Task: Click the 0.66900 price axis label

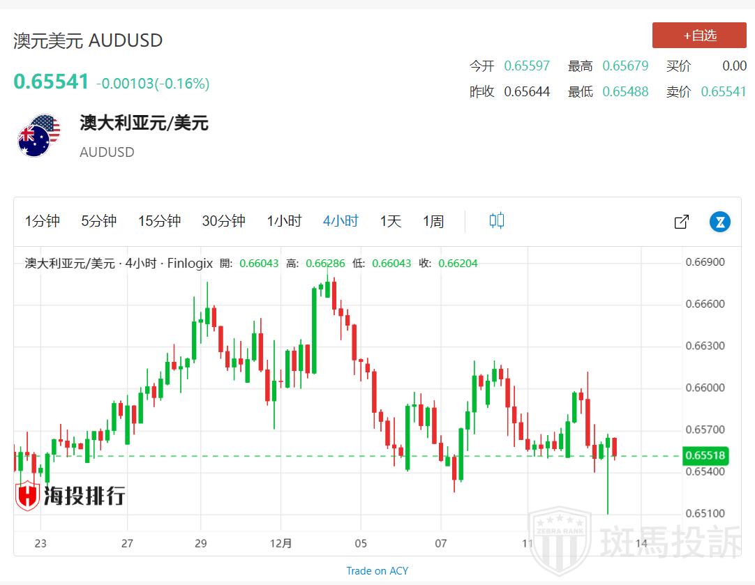Action: [705, 262]
